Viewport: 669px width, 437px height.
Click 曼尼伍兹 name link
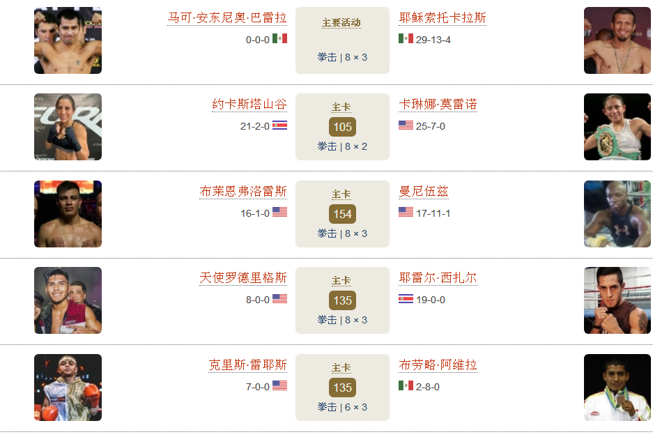pyautogui.click(x=424, y=192)
